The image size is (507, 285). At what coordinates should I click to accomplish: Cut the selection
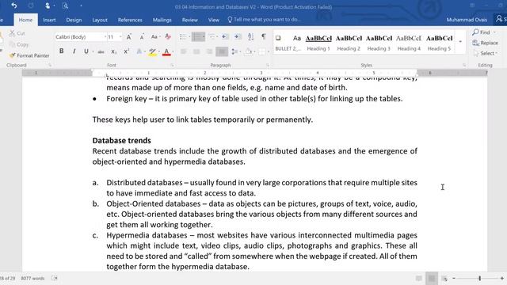coord(17,33)
